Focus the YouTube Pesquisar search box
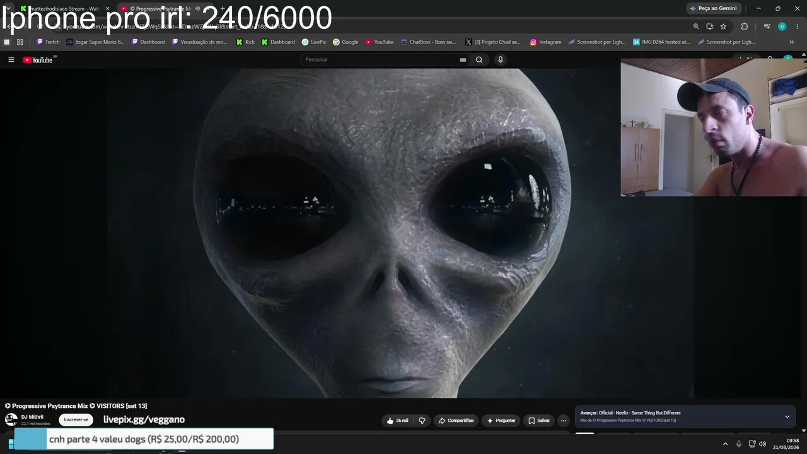Image resolution: width=807 pixels, height=454 pixels. (381, 60)
